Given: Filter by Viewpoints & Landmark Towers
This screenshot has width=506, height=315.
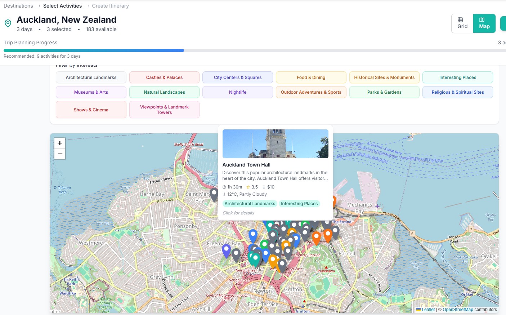Looking at the screenshot, I should pos(164,110).
